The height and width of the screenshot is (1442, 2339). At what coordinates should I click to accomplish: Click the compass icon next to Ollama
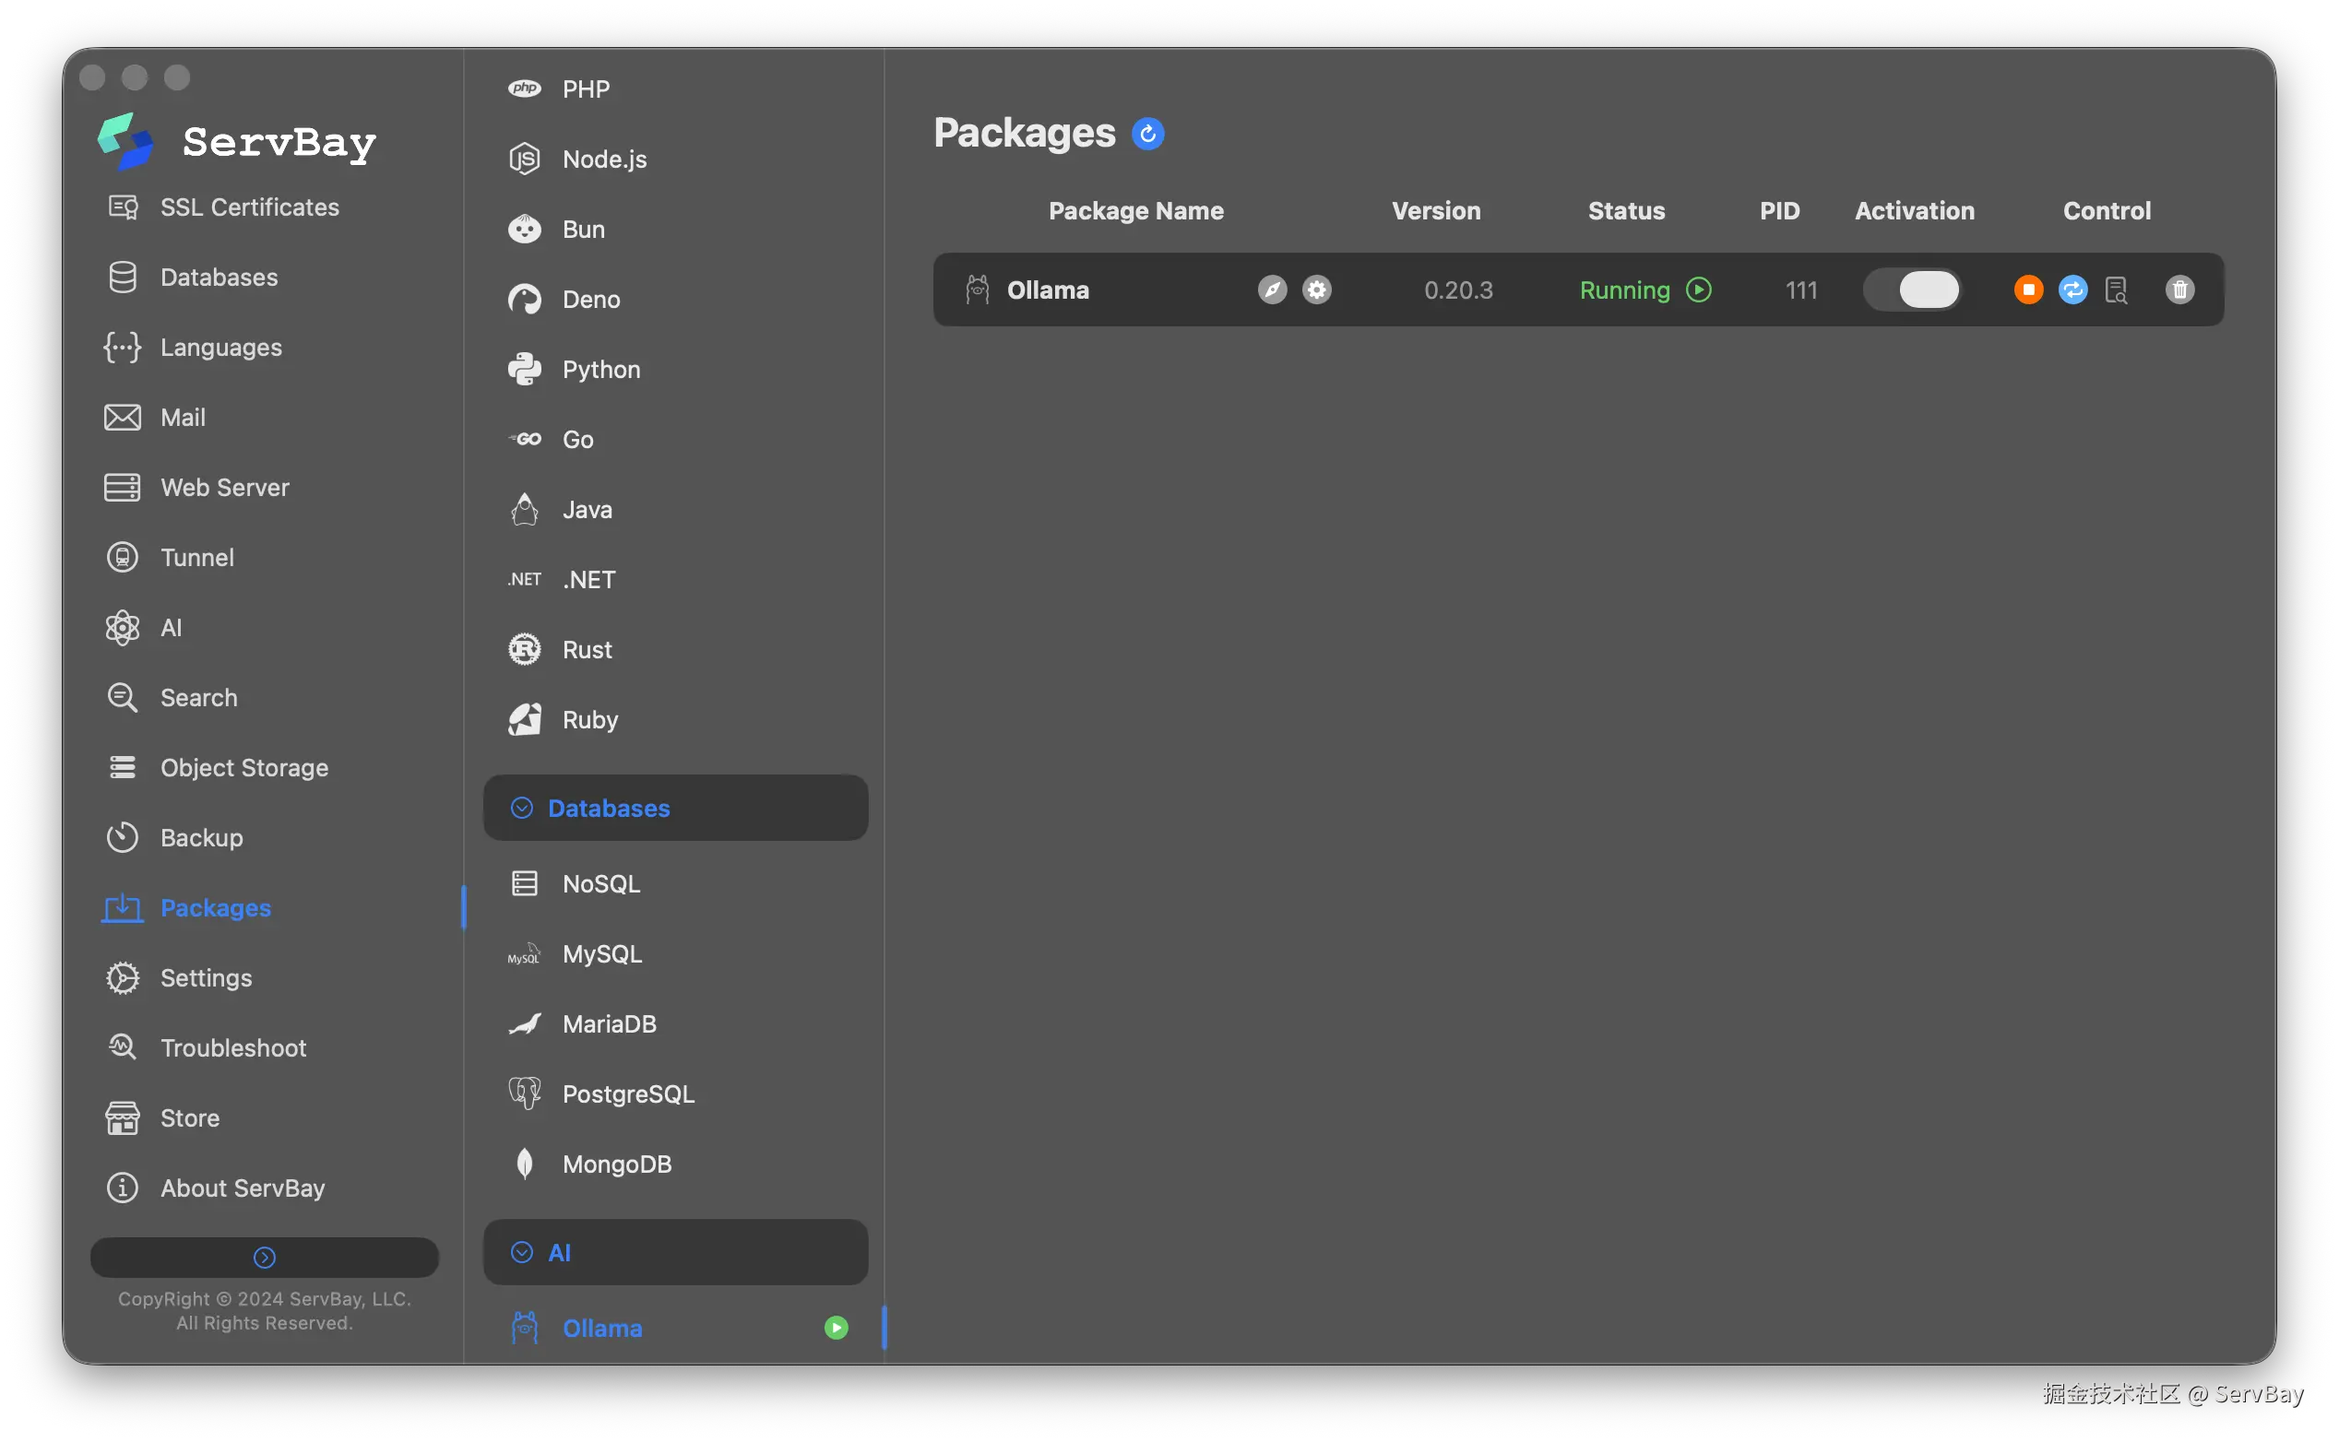pyautogui.click(x=1272, y=289)
